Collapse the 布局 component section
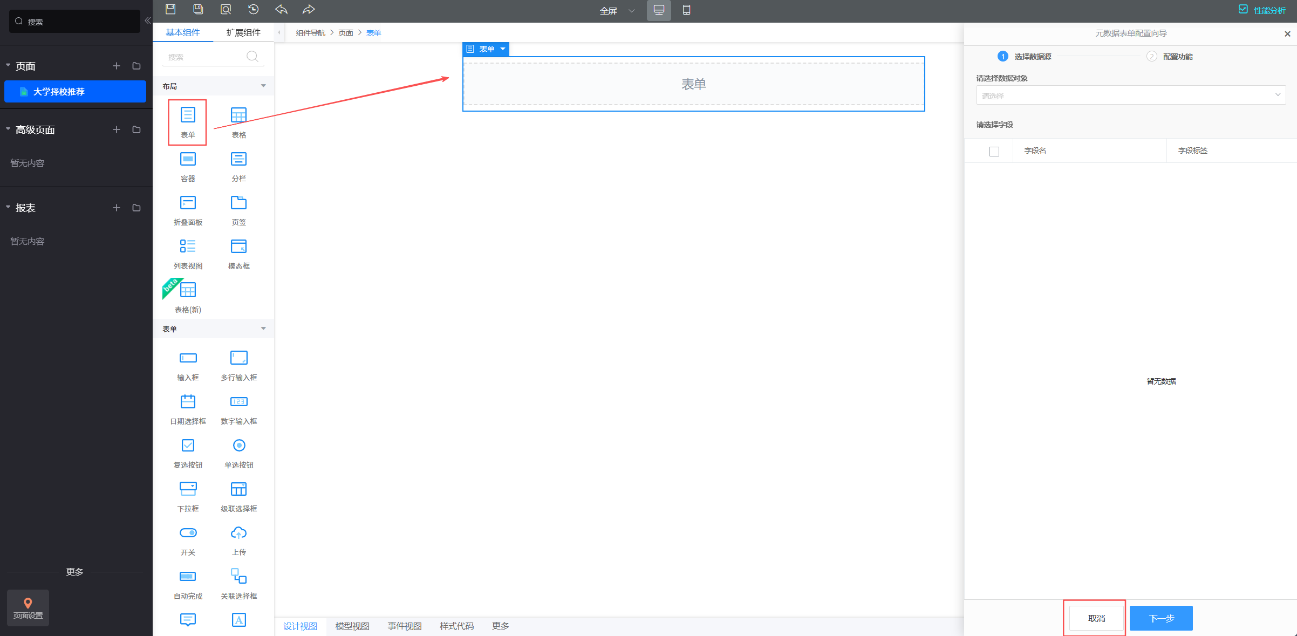Viewport: 1297px width, 636px height. coord(263,86)
